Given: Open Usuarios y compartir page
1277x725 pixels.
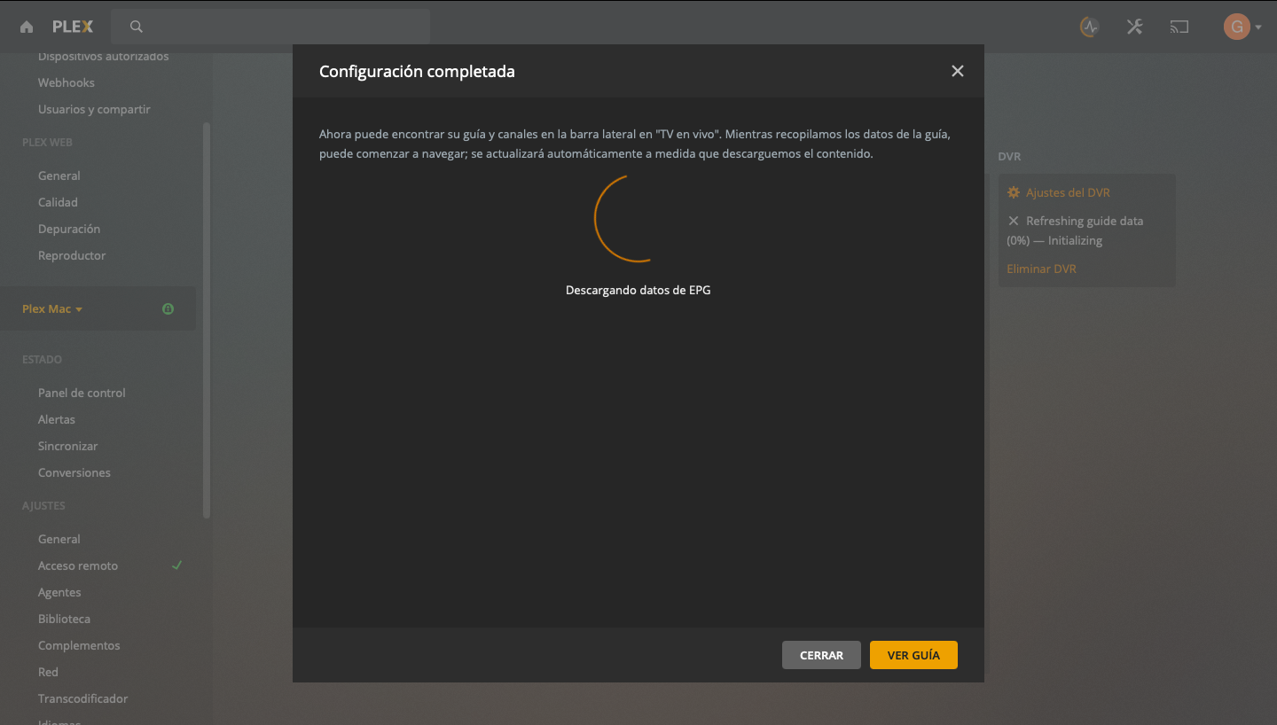Looking at the screenshot, I should click(x=94, y=109).
